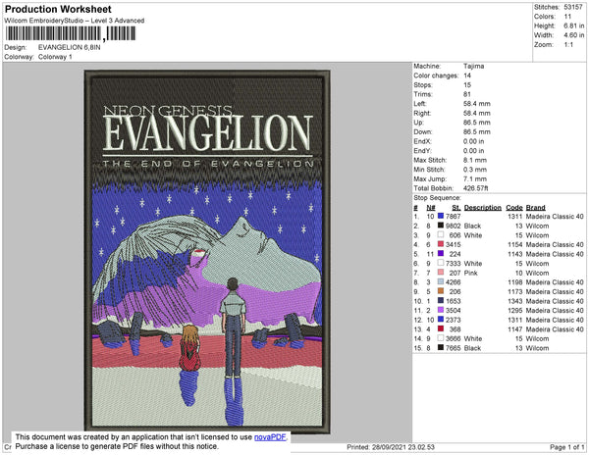Select the pink swatch in stop row 7
Image resolution: width=589 pixels, height=455 pixels.
[x=441, y=273]
